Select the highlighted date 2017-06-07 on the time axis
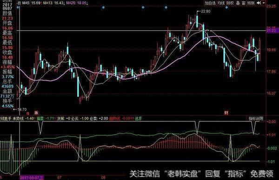Image resolution: width=279 pixels, height=180 pixels. [32, 178]
